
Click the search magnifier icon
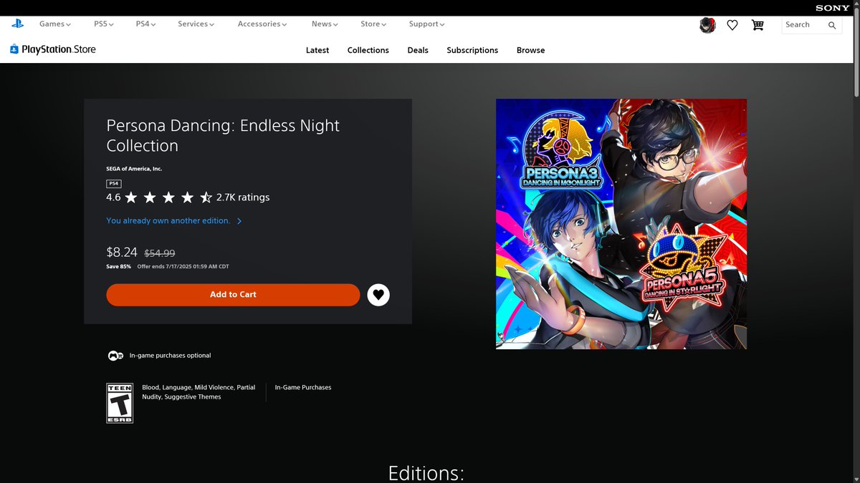point(832,25)
